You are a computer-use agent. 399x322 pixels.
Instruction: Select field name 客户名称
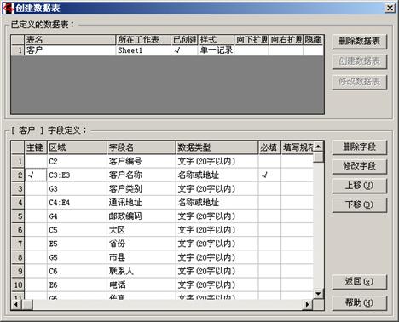(x=142, y=175)
